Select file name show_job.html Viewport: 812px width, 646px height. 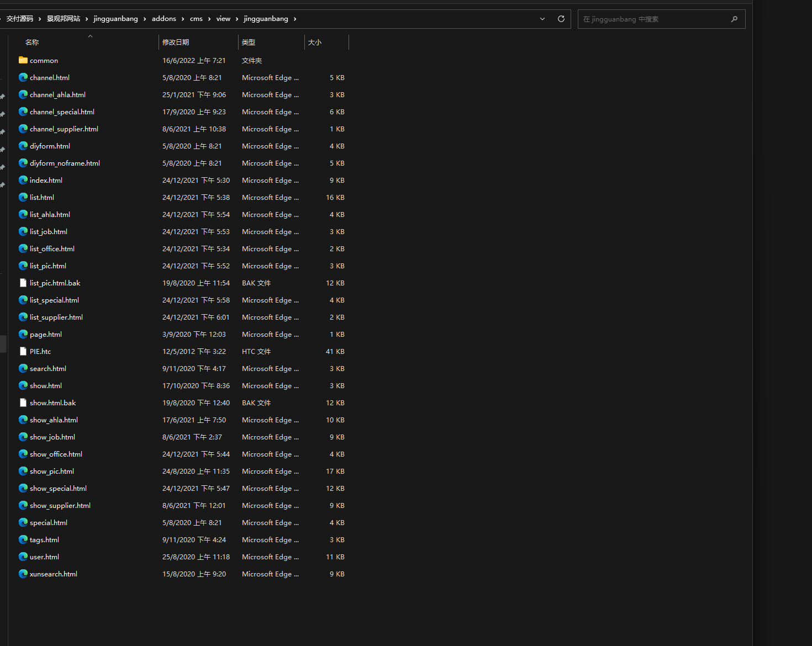pos(52,437)
